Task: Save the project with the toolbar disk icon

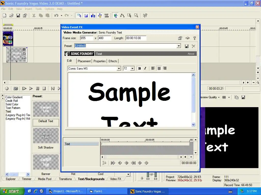Action: click(18, 15)
